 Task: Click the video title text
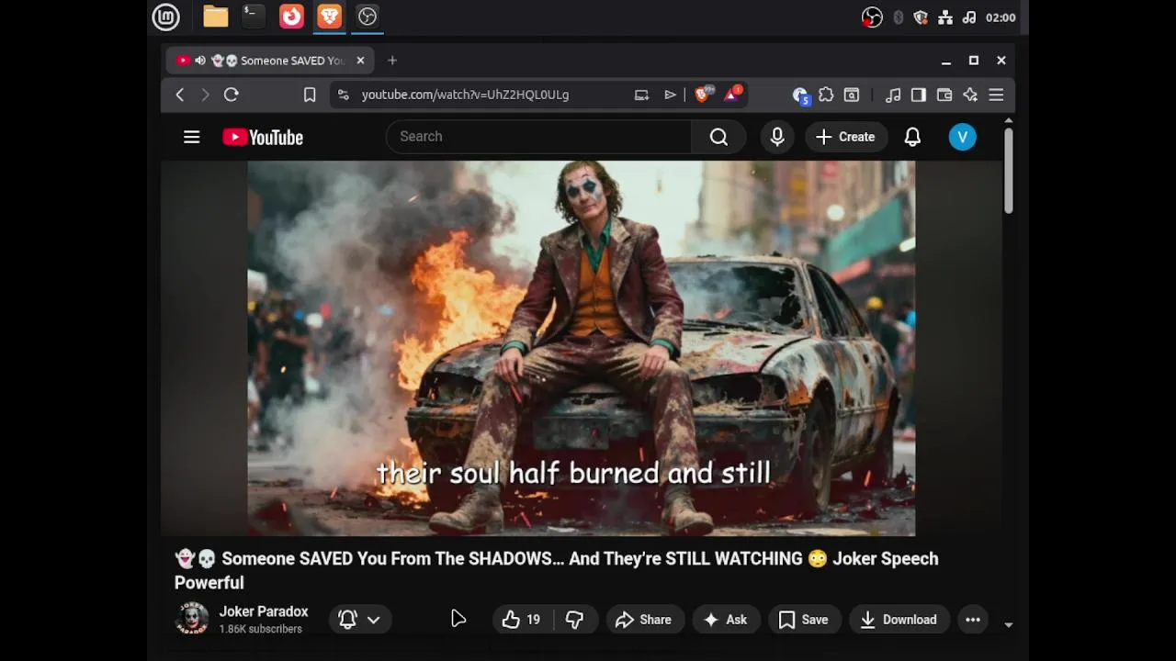coord(557,570)
